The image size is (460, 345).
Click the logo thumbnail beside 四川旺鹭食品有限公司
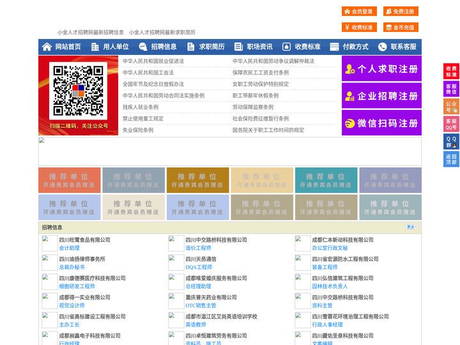coord(49,243)
